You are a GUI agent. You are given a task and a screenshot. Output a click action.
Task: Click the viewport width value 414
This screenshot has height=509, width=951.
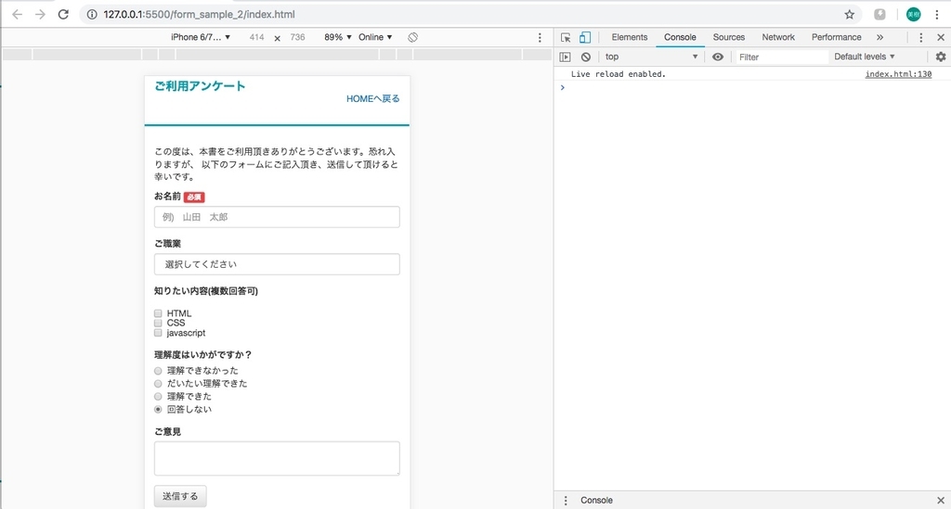tap(256, 37)
